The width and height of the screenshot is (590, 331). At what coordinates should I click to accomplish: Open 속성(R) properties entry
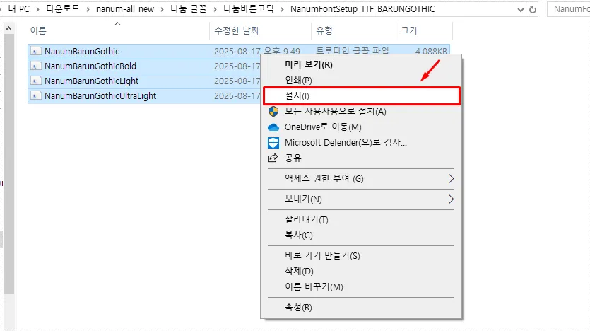[x=361, y=307]
